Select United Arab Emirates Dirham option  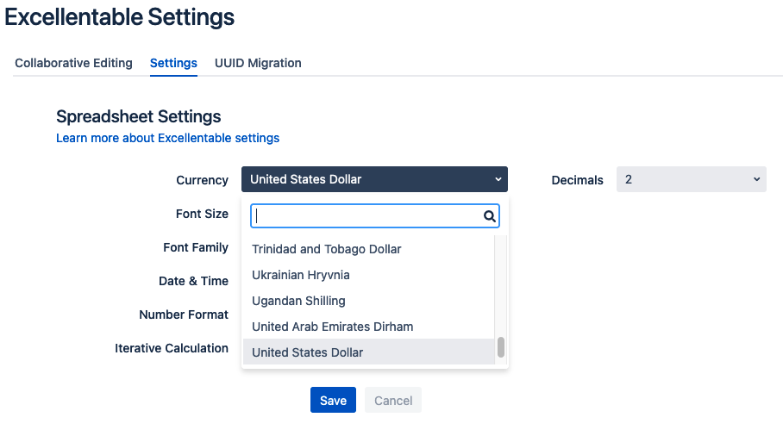pyautogui.click(x=368, y=327)
